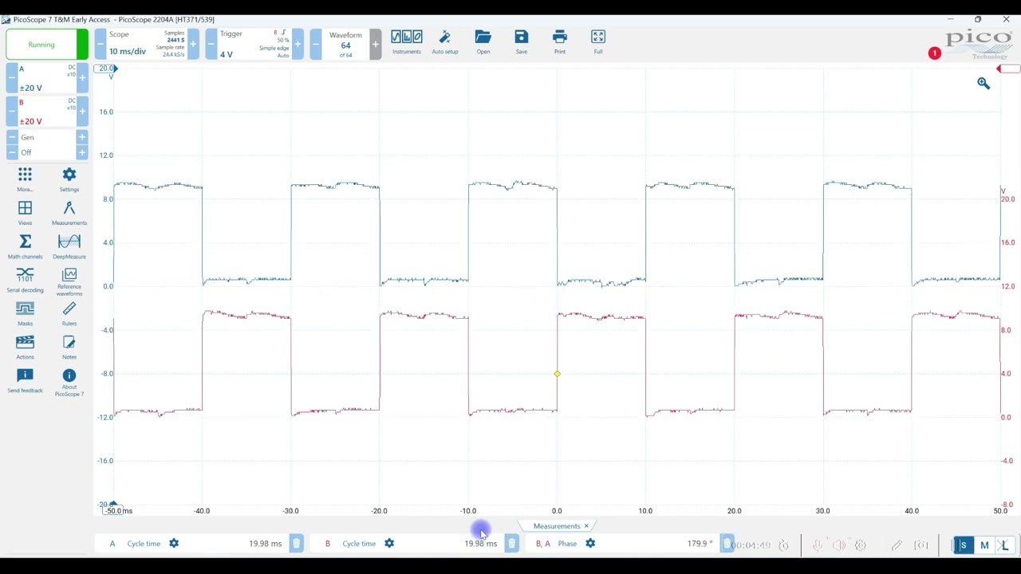
Task: Open the red notification badge
Action: pyautogui.click(x=934, y=53)
